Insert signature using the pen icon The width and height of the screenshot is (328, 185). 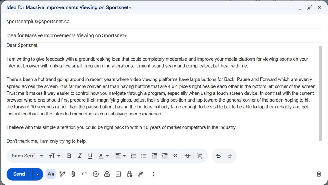pyautogui.click(x=141, y=174)
